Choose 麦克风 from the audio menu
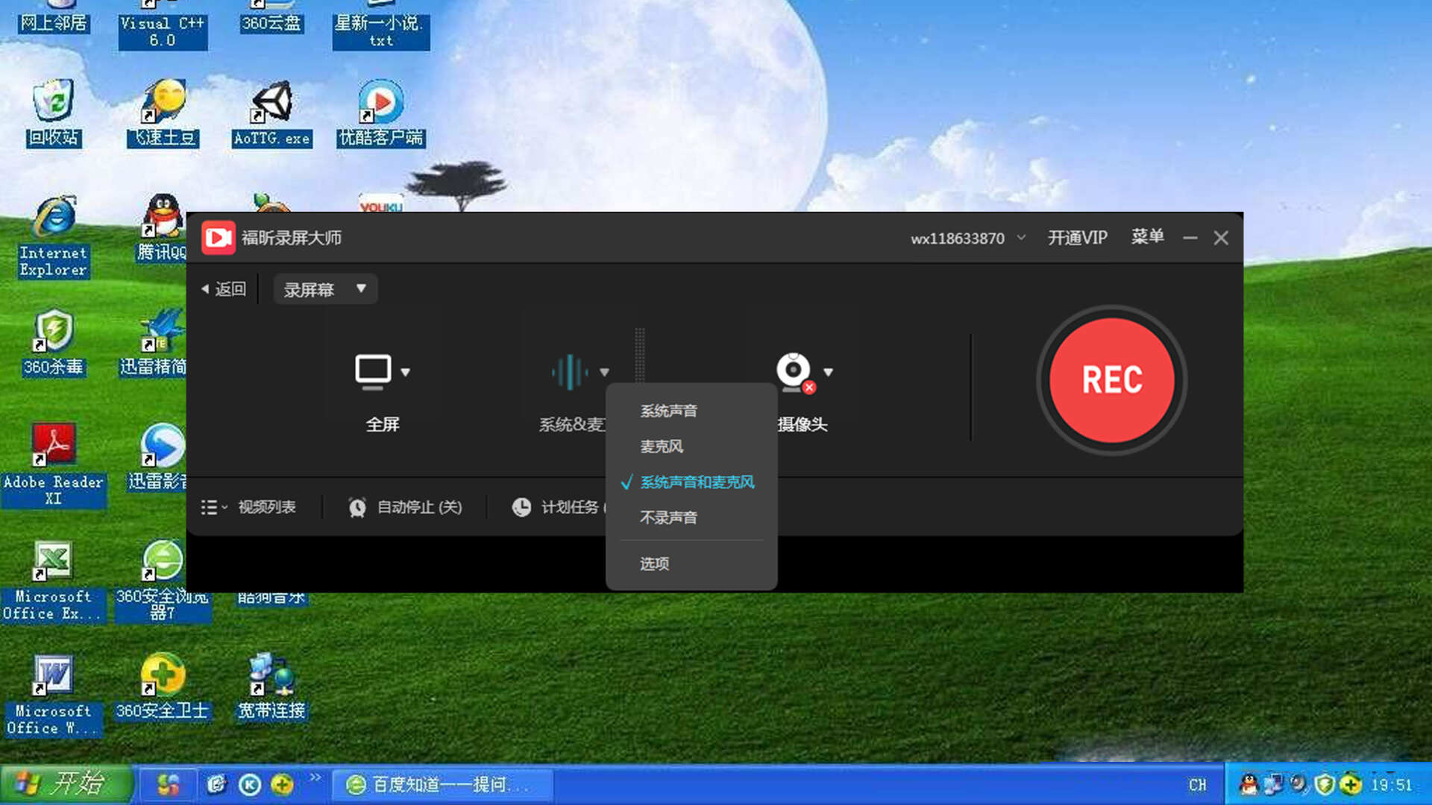The width and height of the screenshot is (1432, 805). [661, 446]
